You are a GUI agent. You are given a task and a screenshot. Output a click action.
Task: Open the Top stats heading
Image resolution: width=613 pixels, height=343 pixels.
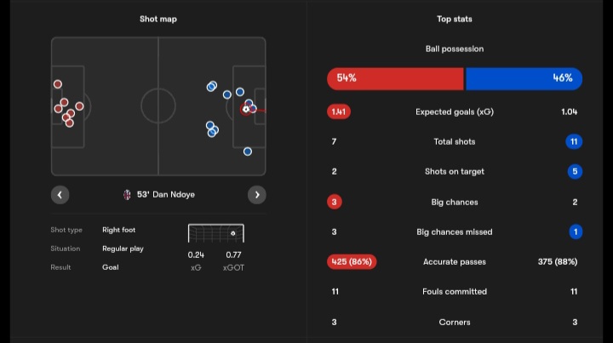[455, 19]
